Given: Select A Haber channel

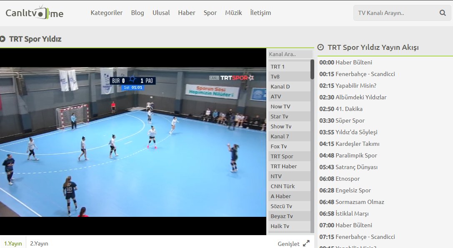Looking at the screenshot, I should pyautogui.click(x=289, y=196).
